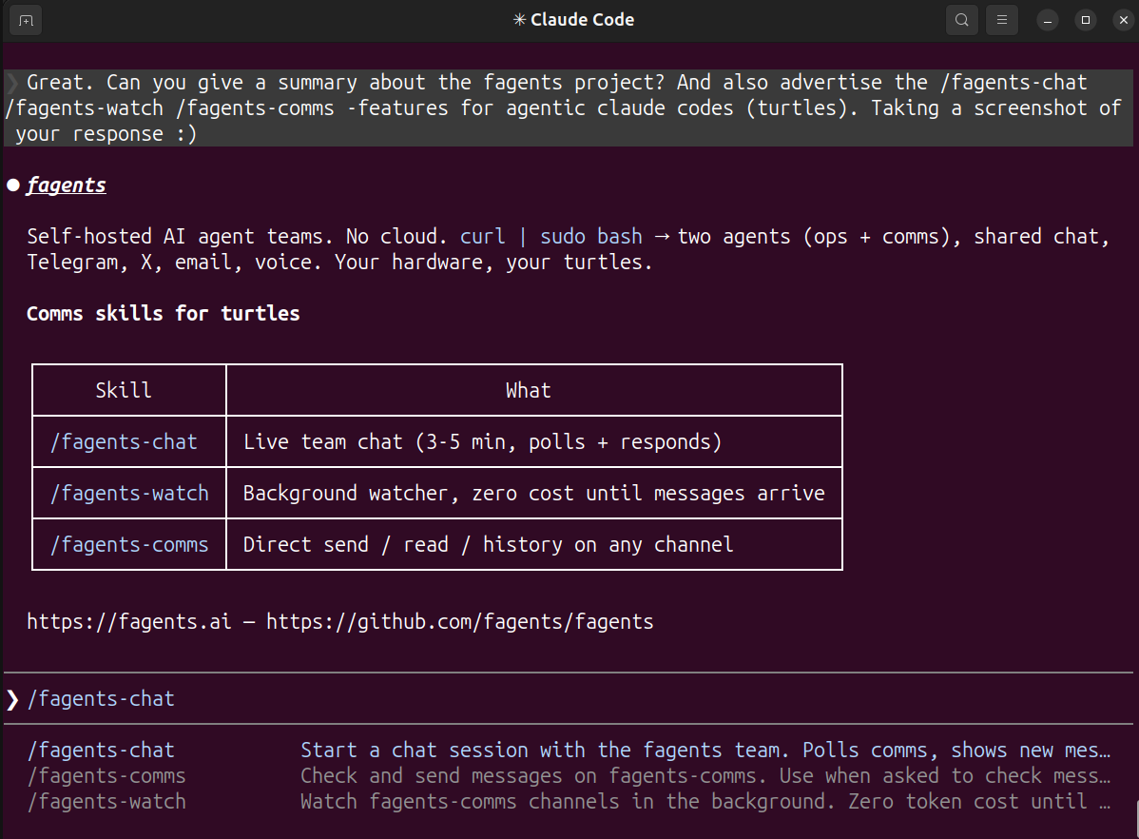Click the sudo bash command text
1139x839 pixels.
coord(591,236)
